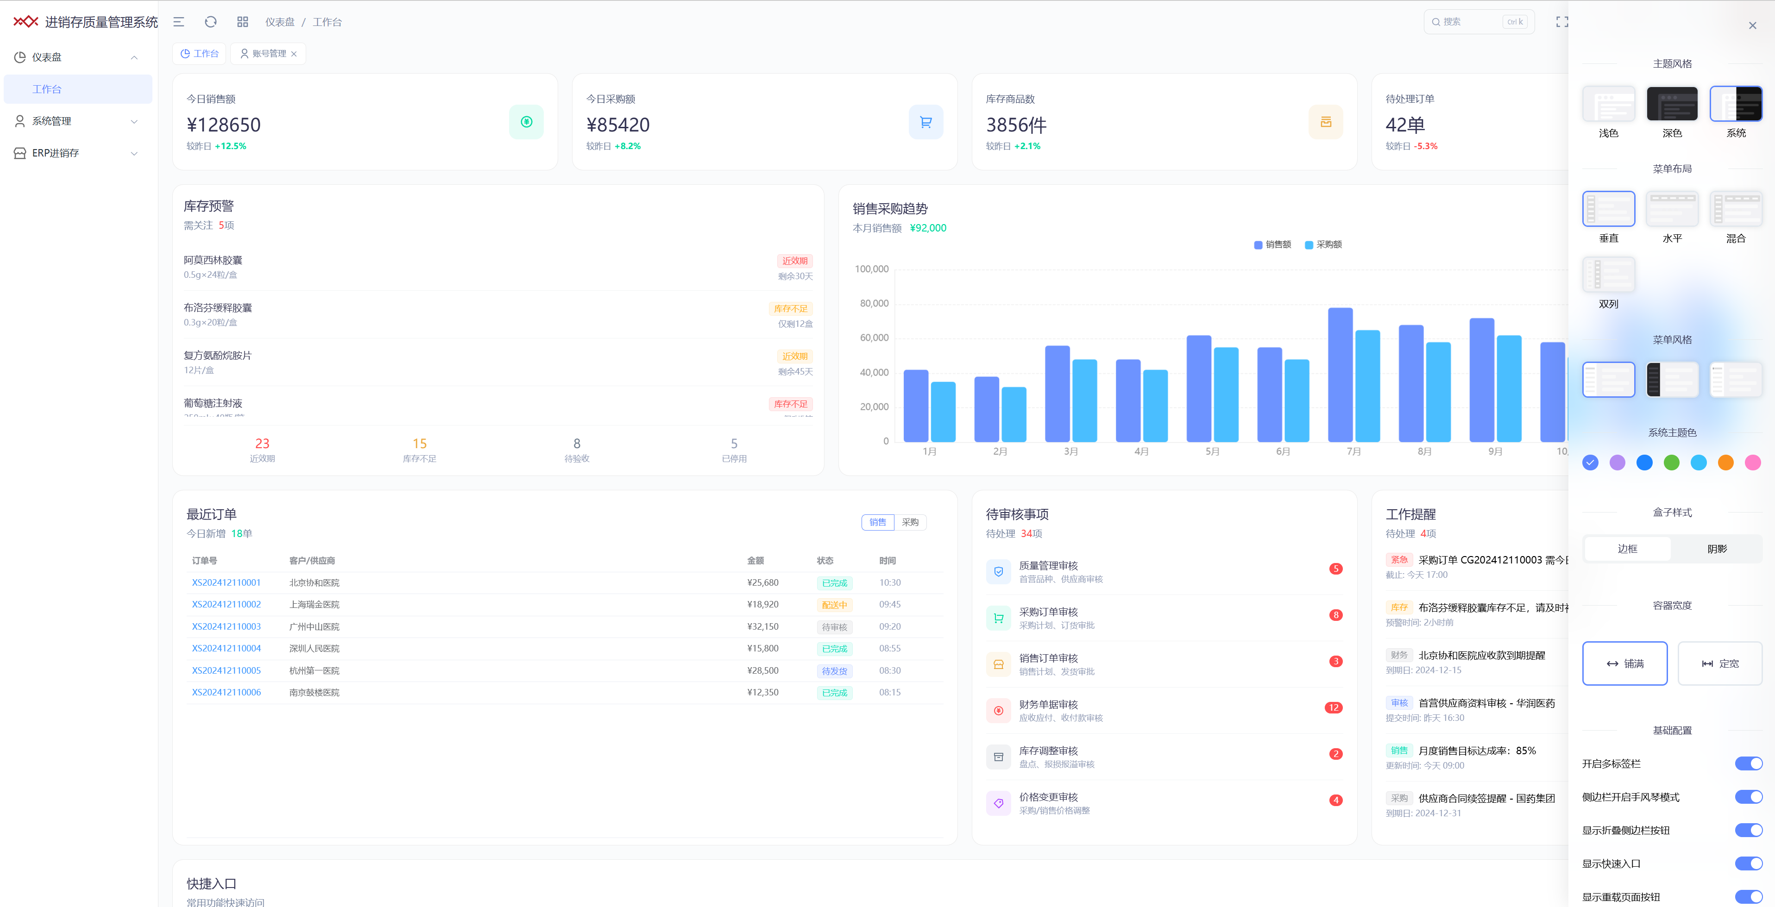This screenshot has height=907, width=1775.
Task: Click the 财务单据审核 icon
Action: point(999,711)
